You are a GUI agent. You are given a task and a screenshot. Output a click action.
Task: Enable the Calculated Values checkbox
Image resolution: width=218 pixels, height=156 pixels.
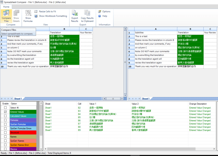click(5, 116)
